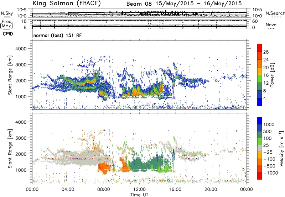
Task: Click the '3000' range tick of the velocity panel
Action: [21, 138]
